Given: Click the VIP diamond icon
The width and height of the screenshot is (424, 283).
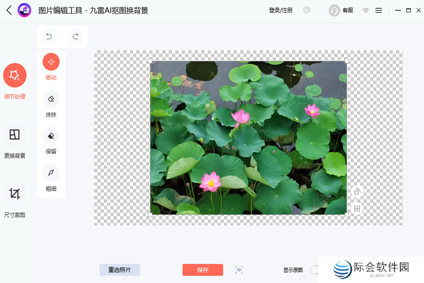Looking at the screenshot, I should click(306, 10).
